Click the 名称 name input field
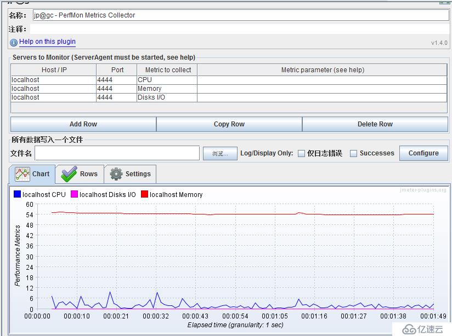This screenshot has height=336, width=452. pyautogui.click(x=241, y=15)
